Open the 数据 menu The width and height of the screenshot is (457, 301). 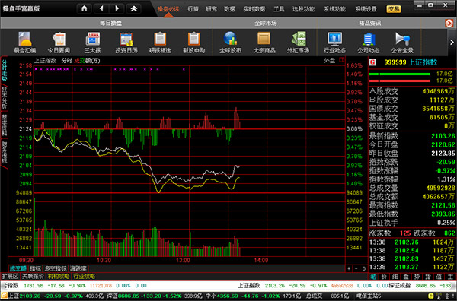click(229, 9)
